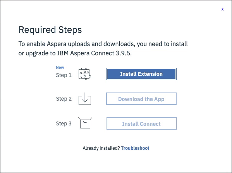Select the Step 1 label
This screenshot has height=173, width=232.
pyautogui.click(x=64, y=75)
